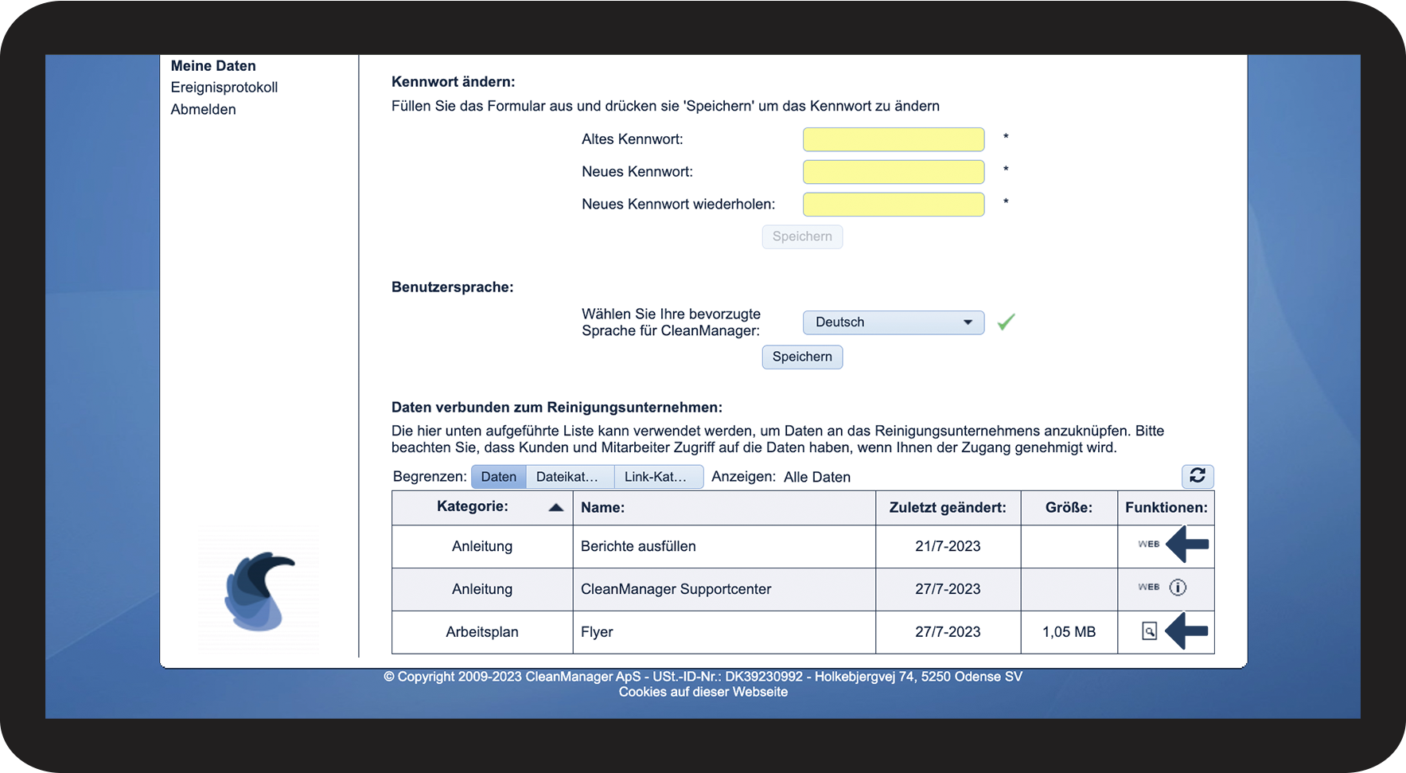1406x773 pixels.
Task: Show info for CleanManager Supportcenter row
Action: point(1178,588)
